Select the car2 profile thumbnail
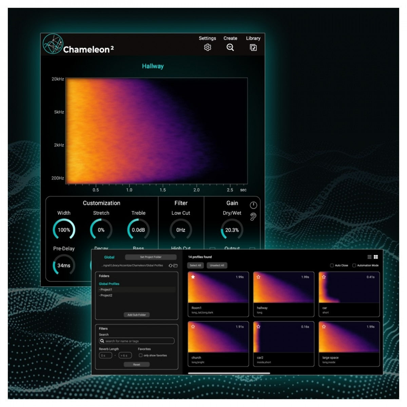This screenshot has width=407, height=407. pyautogui.click(x=284, y=337)
